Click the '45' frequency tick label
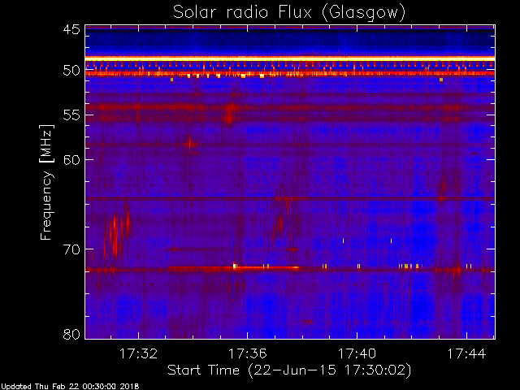Screen dimensions: 520x390 click(x=72, y=30)
